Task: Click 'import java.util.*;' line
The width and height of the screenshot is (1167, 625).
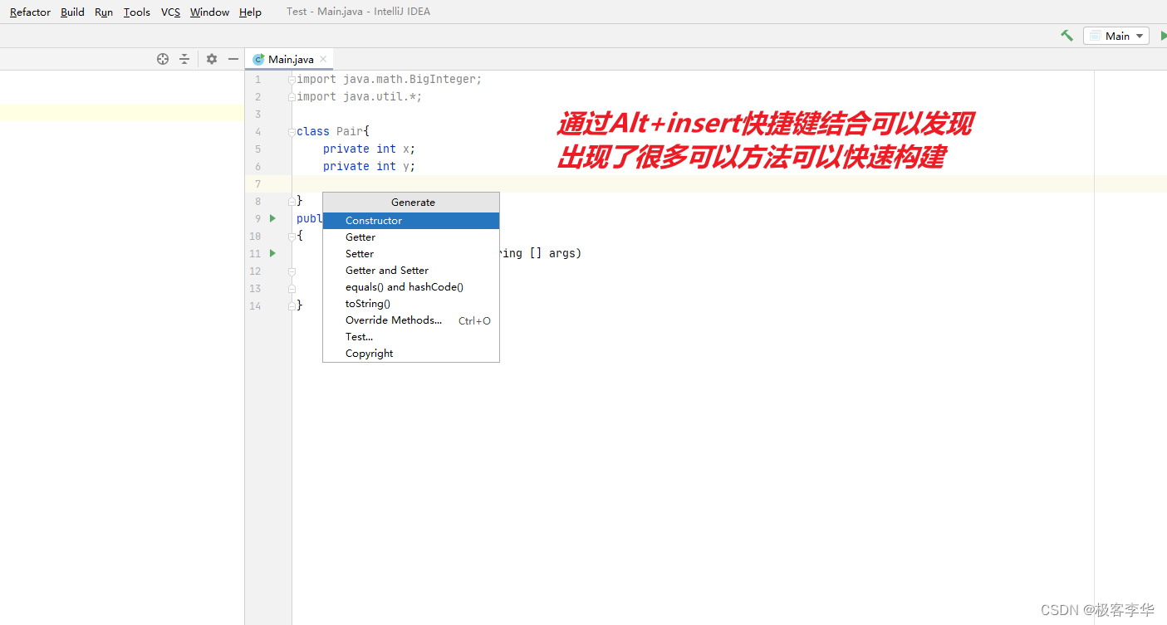Action: pos(360,97)
